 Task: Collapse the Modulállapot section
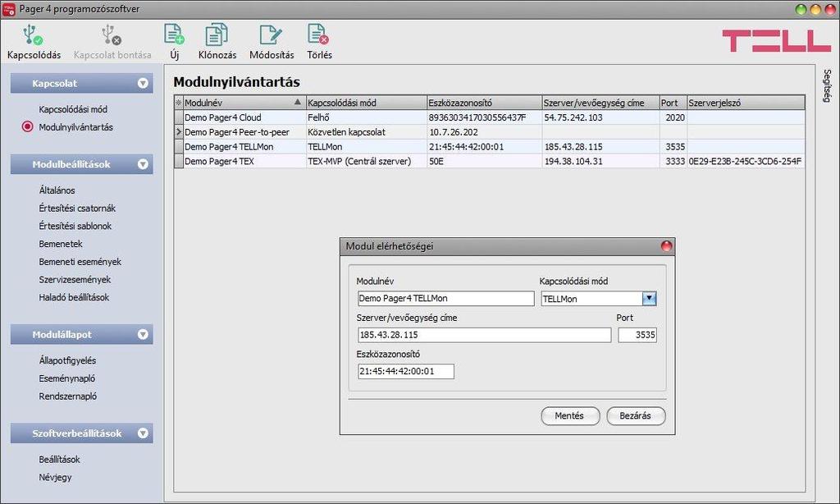tap(143, 335)
